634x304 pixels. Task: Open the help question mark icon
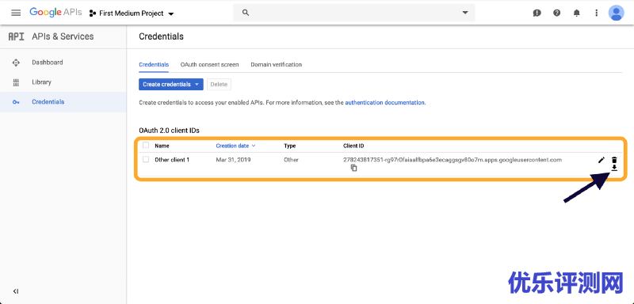click(x=557, y=13)
